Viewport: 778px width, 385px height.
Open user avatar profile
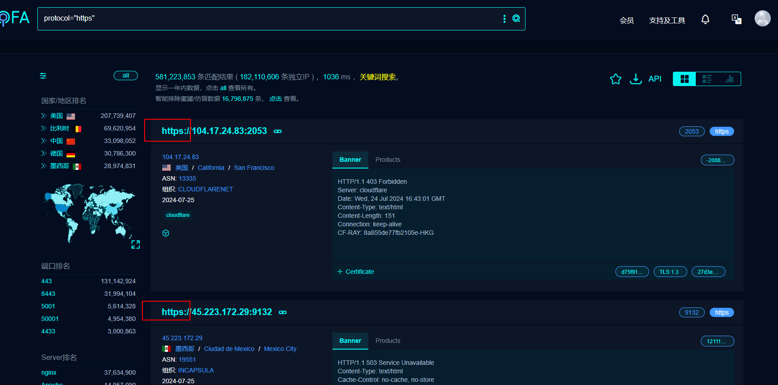pyautogui.click(x=762, y=18)
